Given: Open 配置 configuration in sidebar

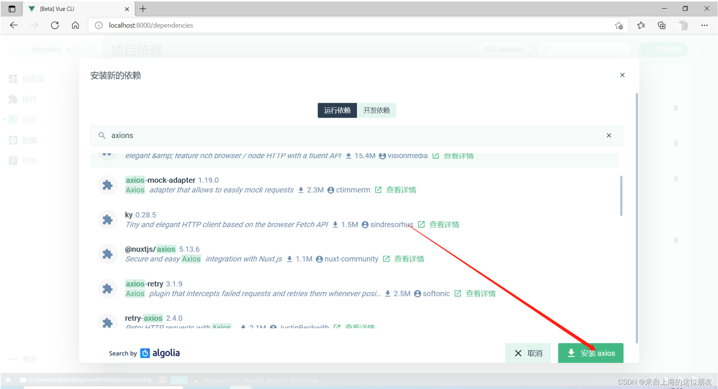Looking at the screenshot, I should pos(23,140).
